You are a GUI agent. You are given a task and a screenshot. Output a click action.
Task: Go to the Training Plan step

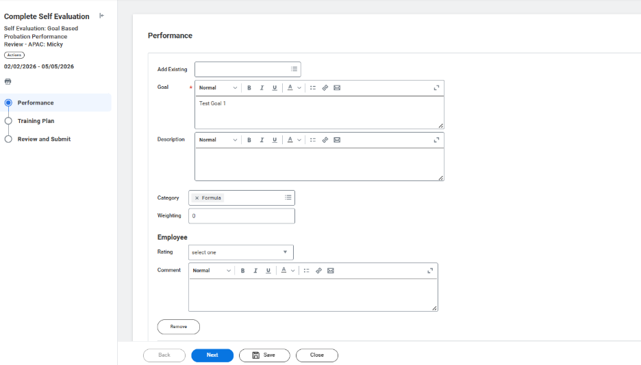point(36,121)
